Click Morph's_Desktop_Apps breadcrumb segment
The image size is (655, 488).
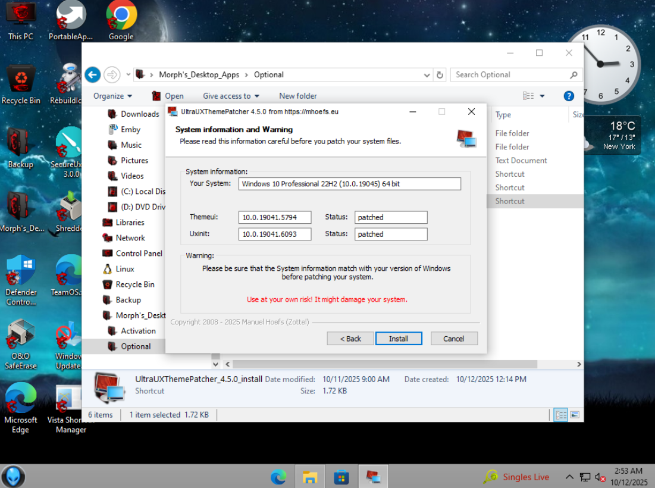click(x=199, y=75)
